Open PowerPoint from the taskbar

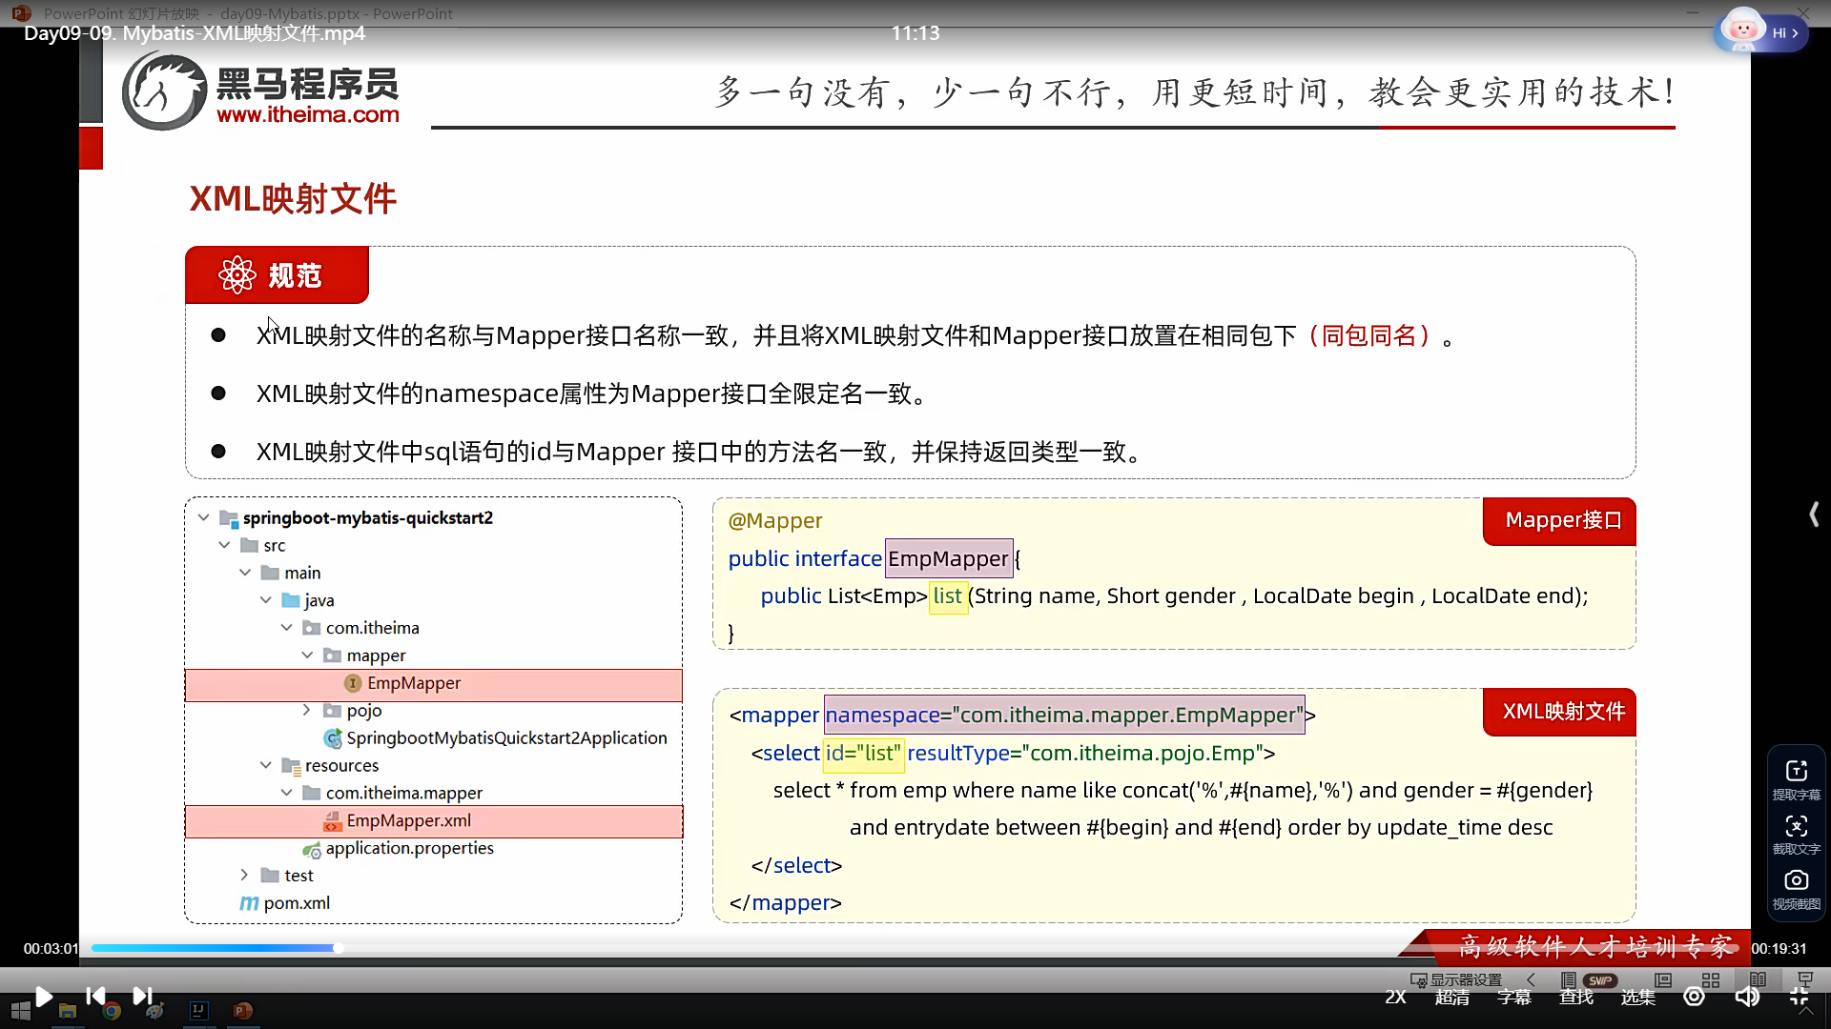click(x=242, y=1011)
